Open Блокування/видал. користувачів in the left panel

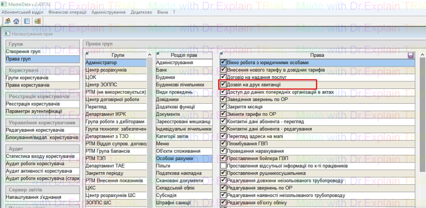pos(41,138)
